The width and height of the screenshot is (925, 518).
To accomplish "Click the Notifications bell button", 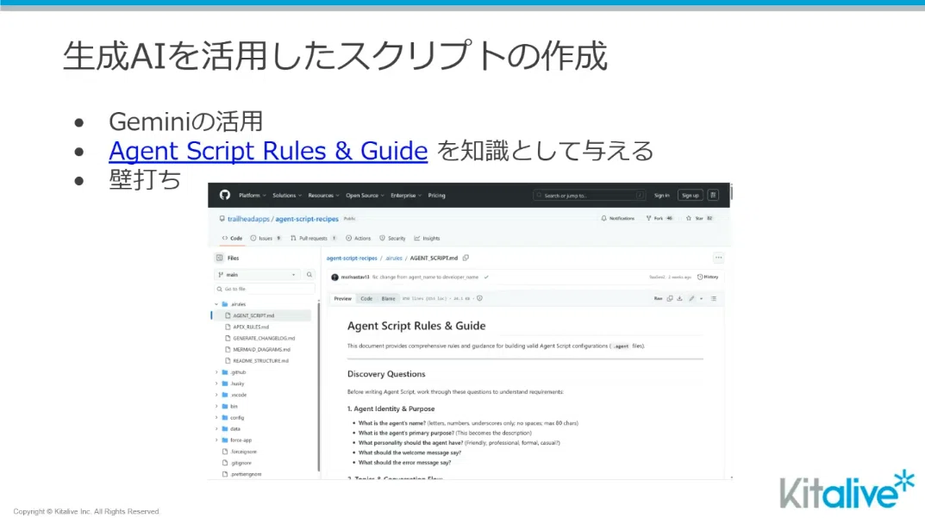I will click(x=617, y=218).
